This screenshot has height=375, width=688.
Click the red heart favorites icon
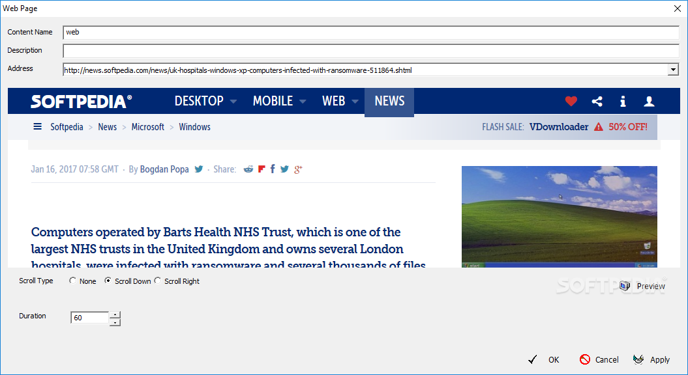(571, 101)
